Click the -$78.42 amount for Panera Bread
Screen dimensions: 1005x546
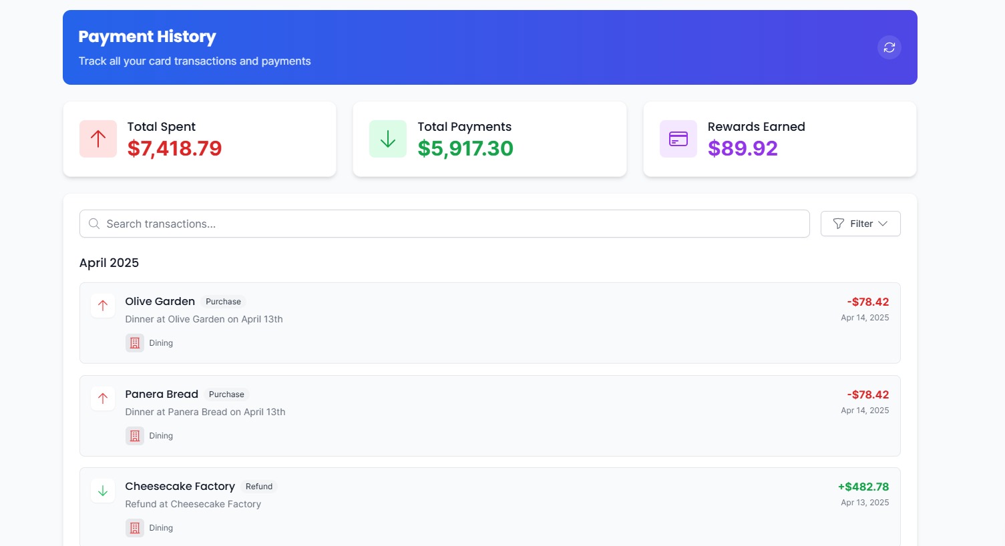coord(868,394)
